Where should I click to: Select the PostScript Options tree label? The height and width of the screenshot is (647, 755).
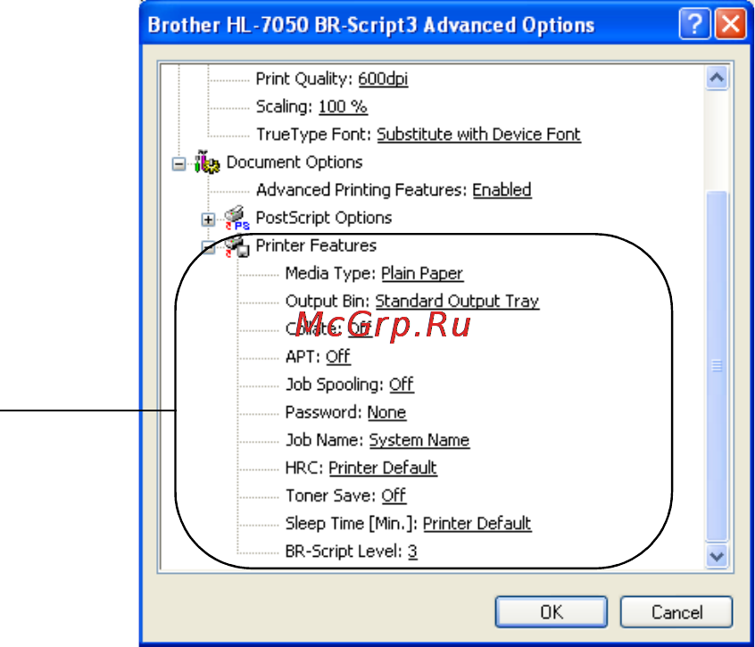coord(324,218)
